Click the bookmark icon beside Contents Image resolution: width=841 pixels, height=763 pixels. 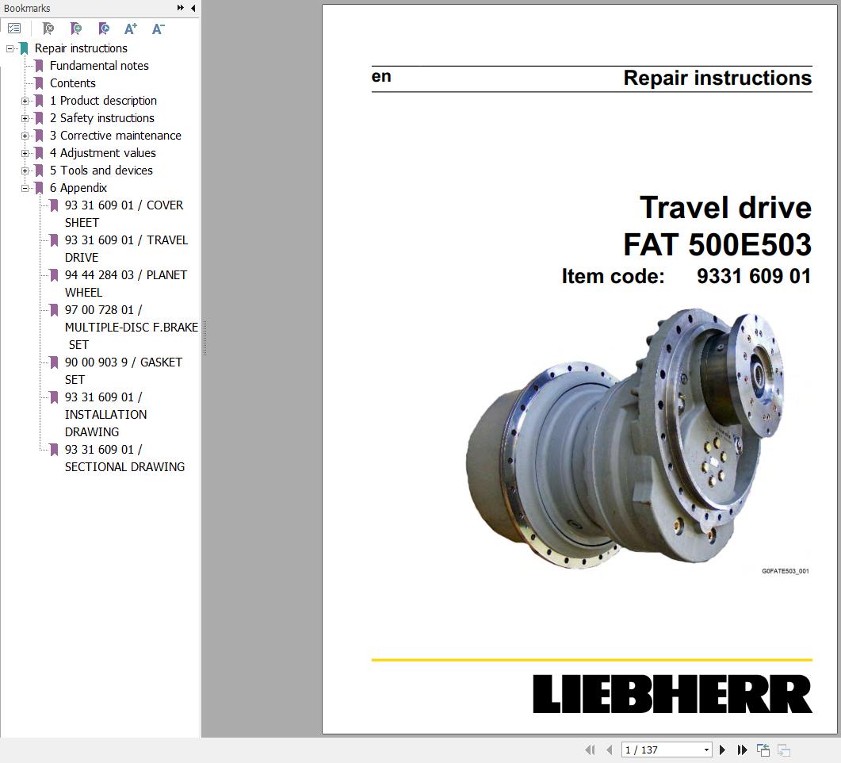point(39,83)
